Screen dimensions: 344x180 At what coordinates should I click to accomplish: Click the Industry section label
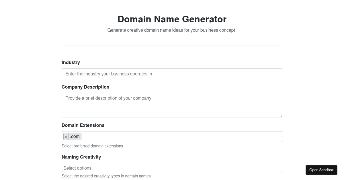click(x=71, y=62)
